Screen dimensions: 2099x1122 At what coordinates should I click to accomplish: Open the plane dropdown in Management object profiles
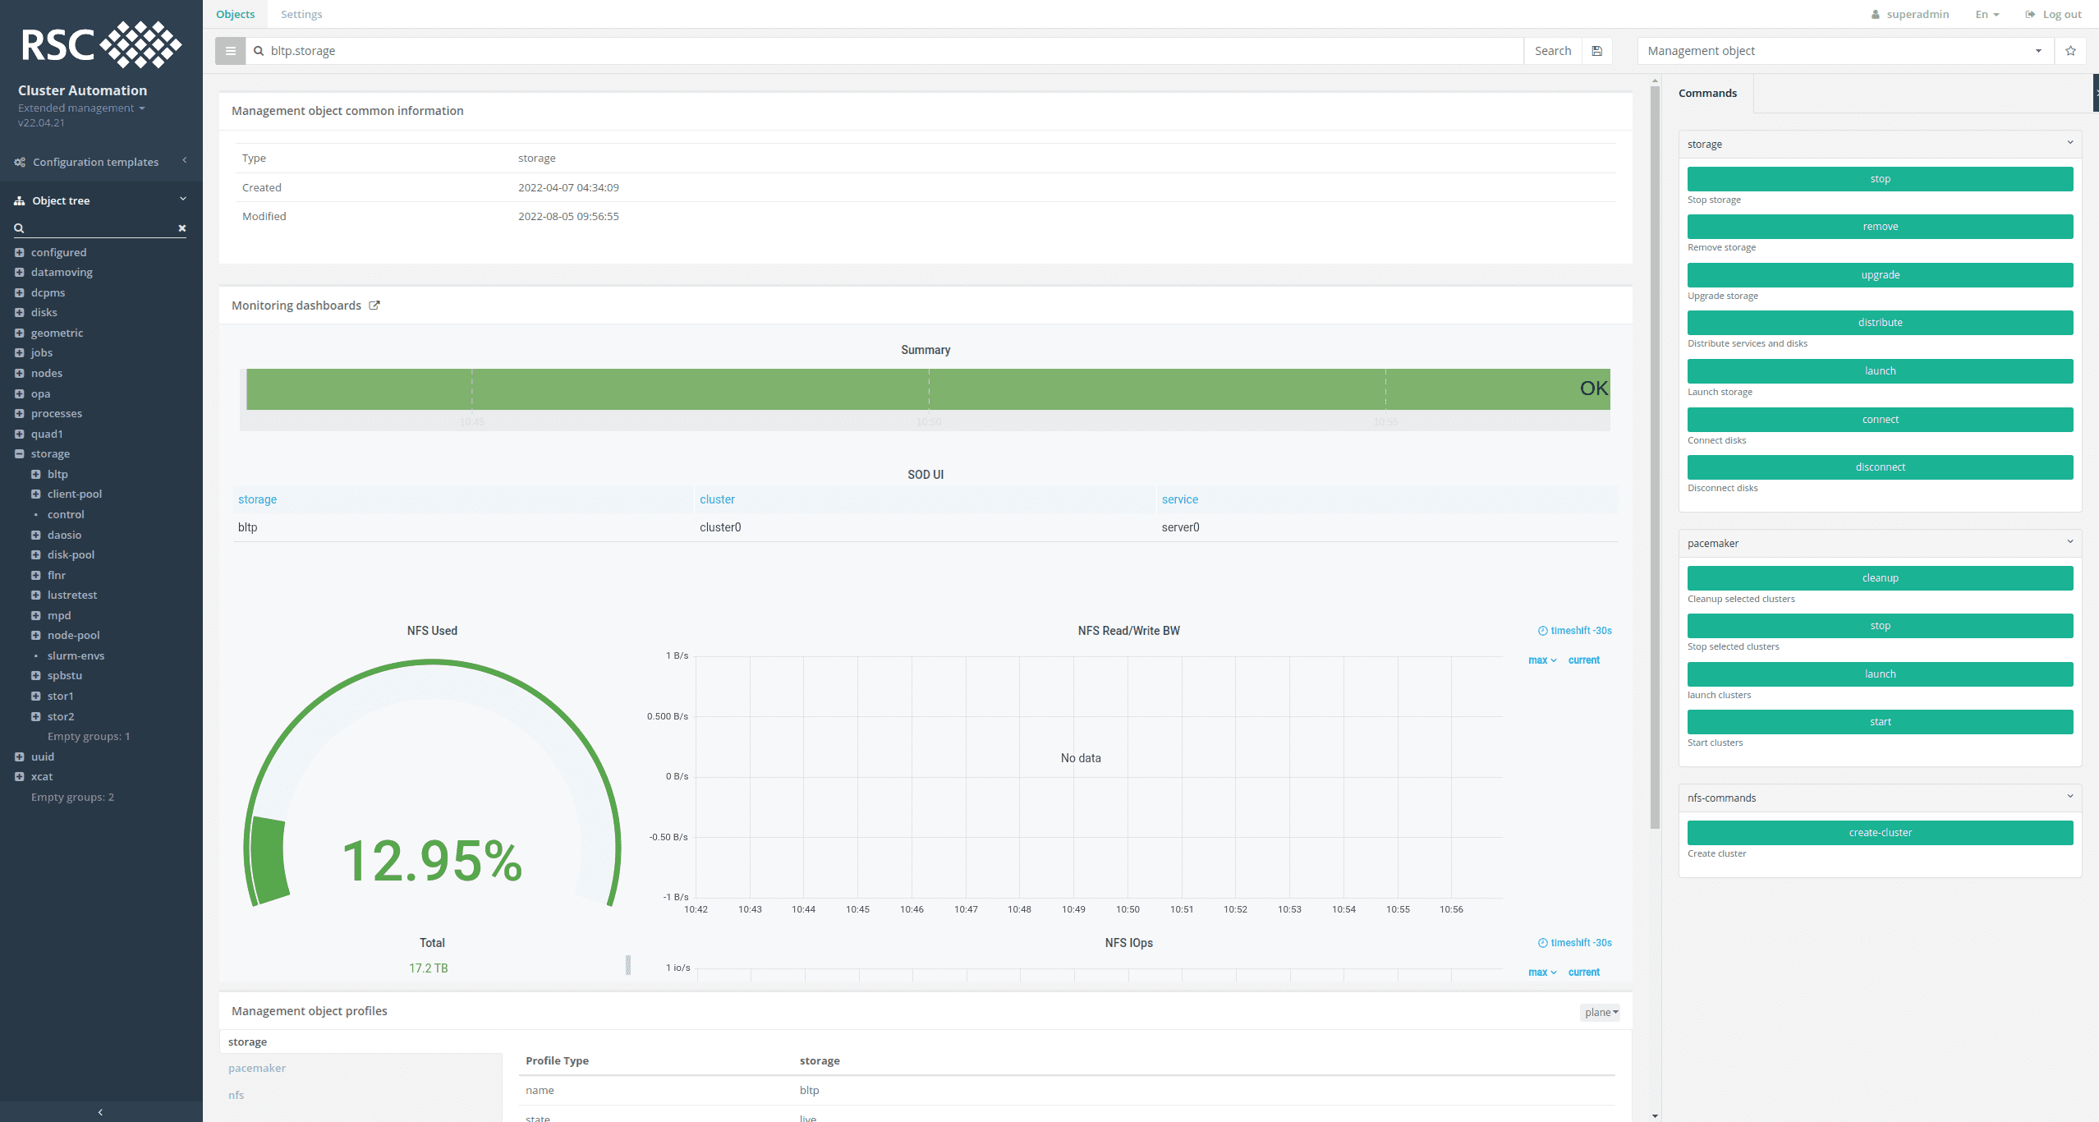pyautogui.click(x=1600, y=1012)
